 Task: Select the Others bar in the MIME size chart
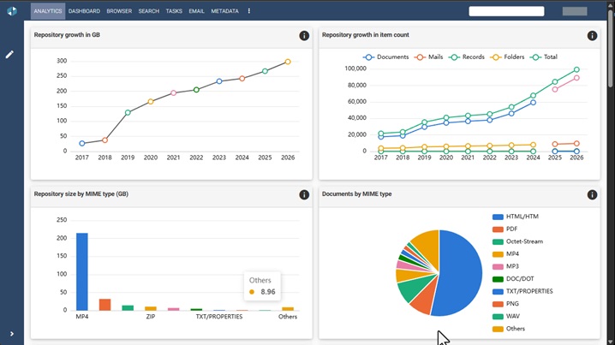(288, 308)
